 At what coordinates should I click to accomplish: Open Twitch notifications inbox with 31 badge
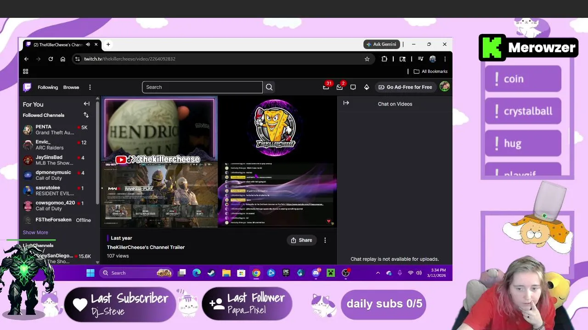click(x=326, y=87)
